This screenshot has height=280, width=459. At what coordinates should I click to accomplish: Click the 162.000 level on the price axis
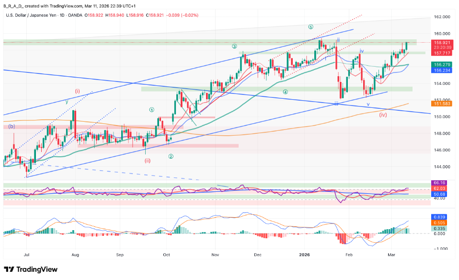point(441,17)
